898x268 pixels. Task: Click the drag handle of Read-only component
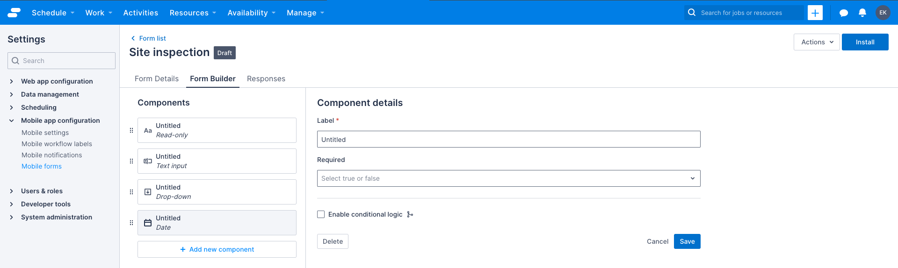[131, 130]
